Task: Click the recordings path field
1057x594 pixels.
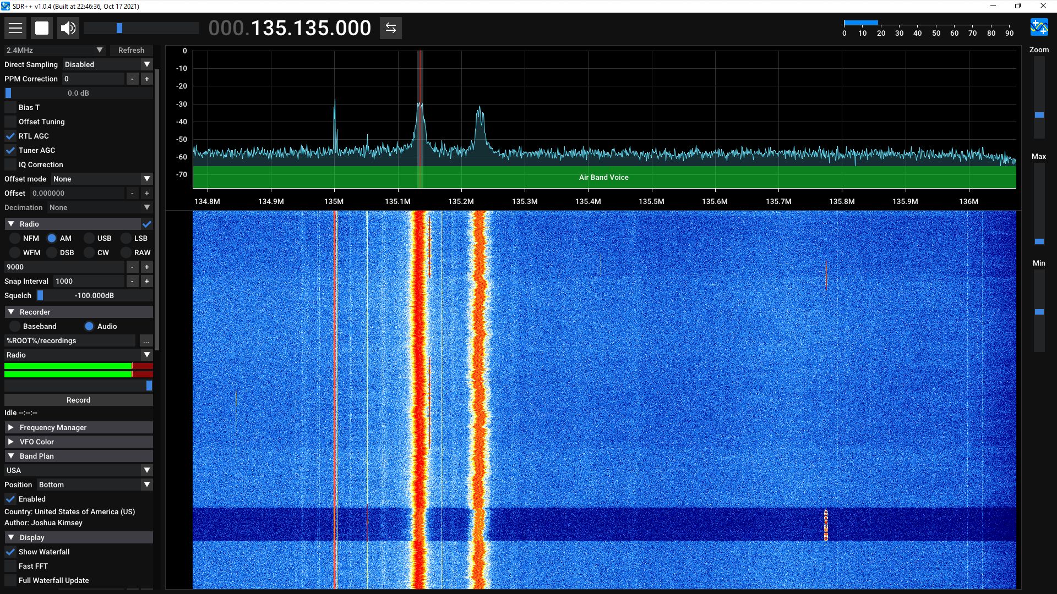Action: 70,340
